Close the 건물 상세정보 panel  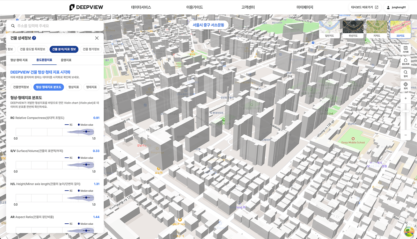pos(97,38)
